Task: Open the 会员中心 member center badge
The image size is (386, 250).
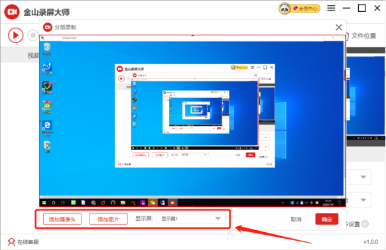Action: (299, 9)
